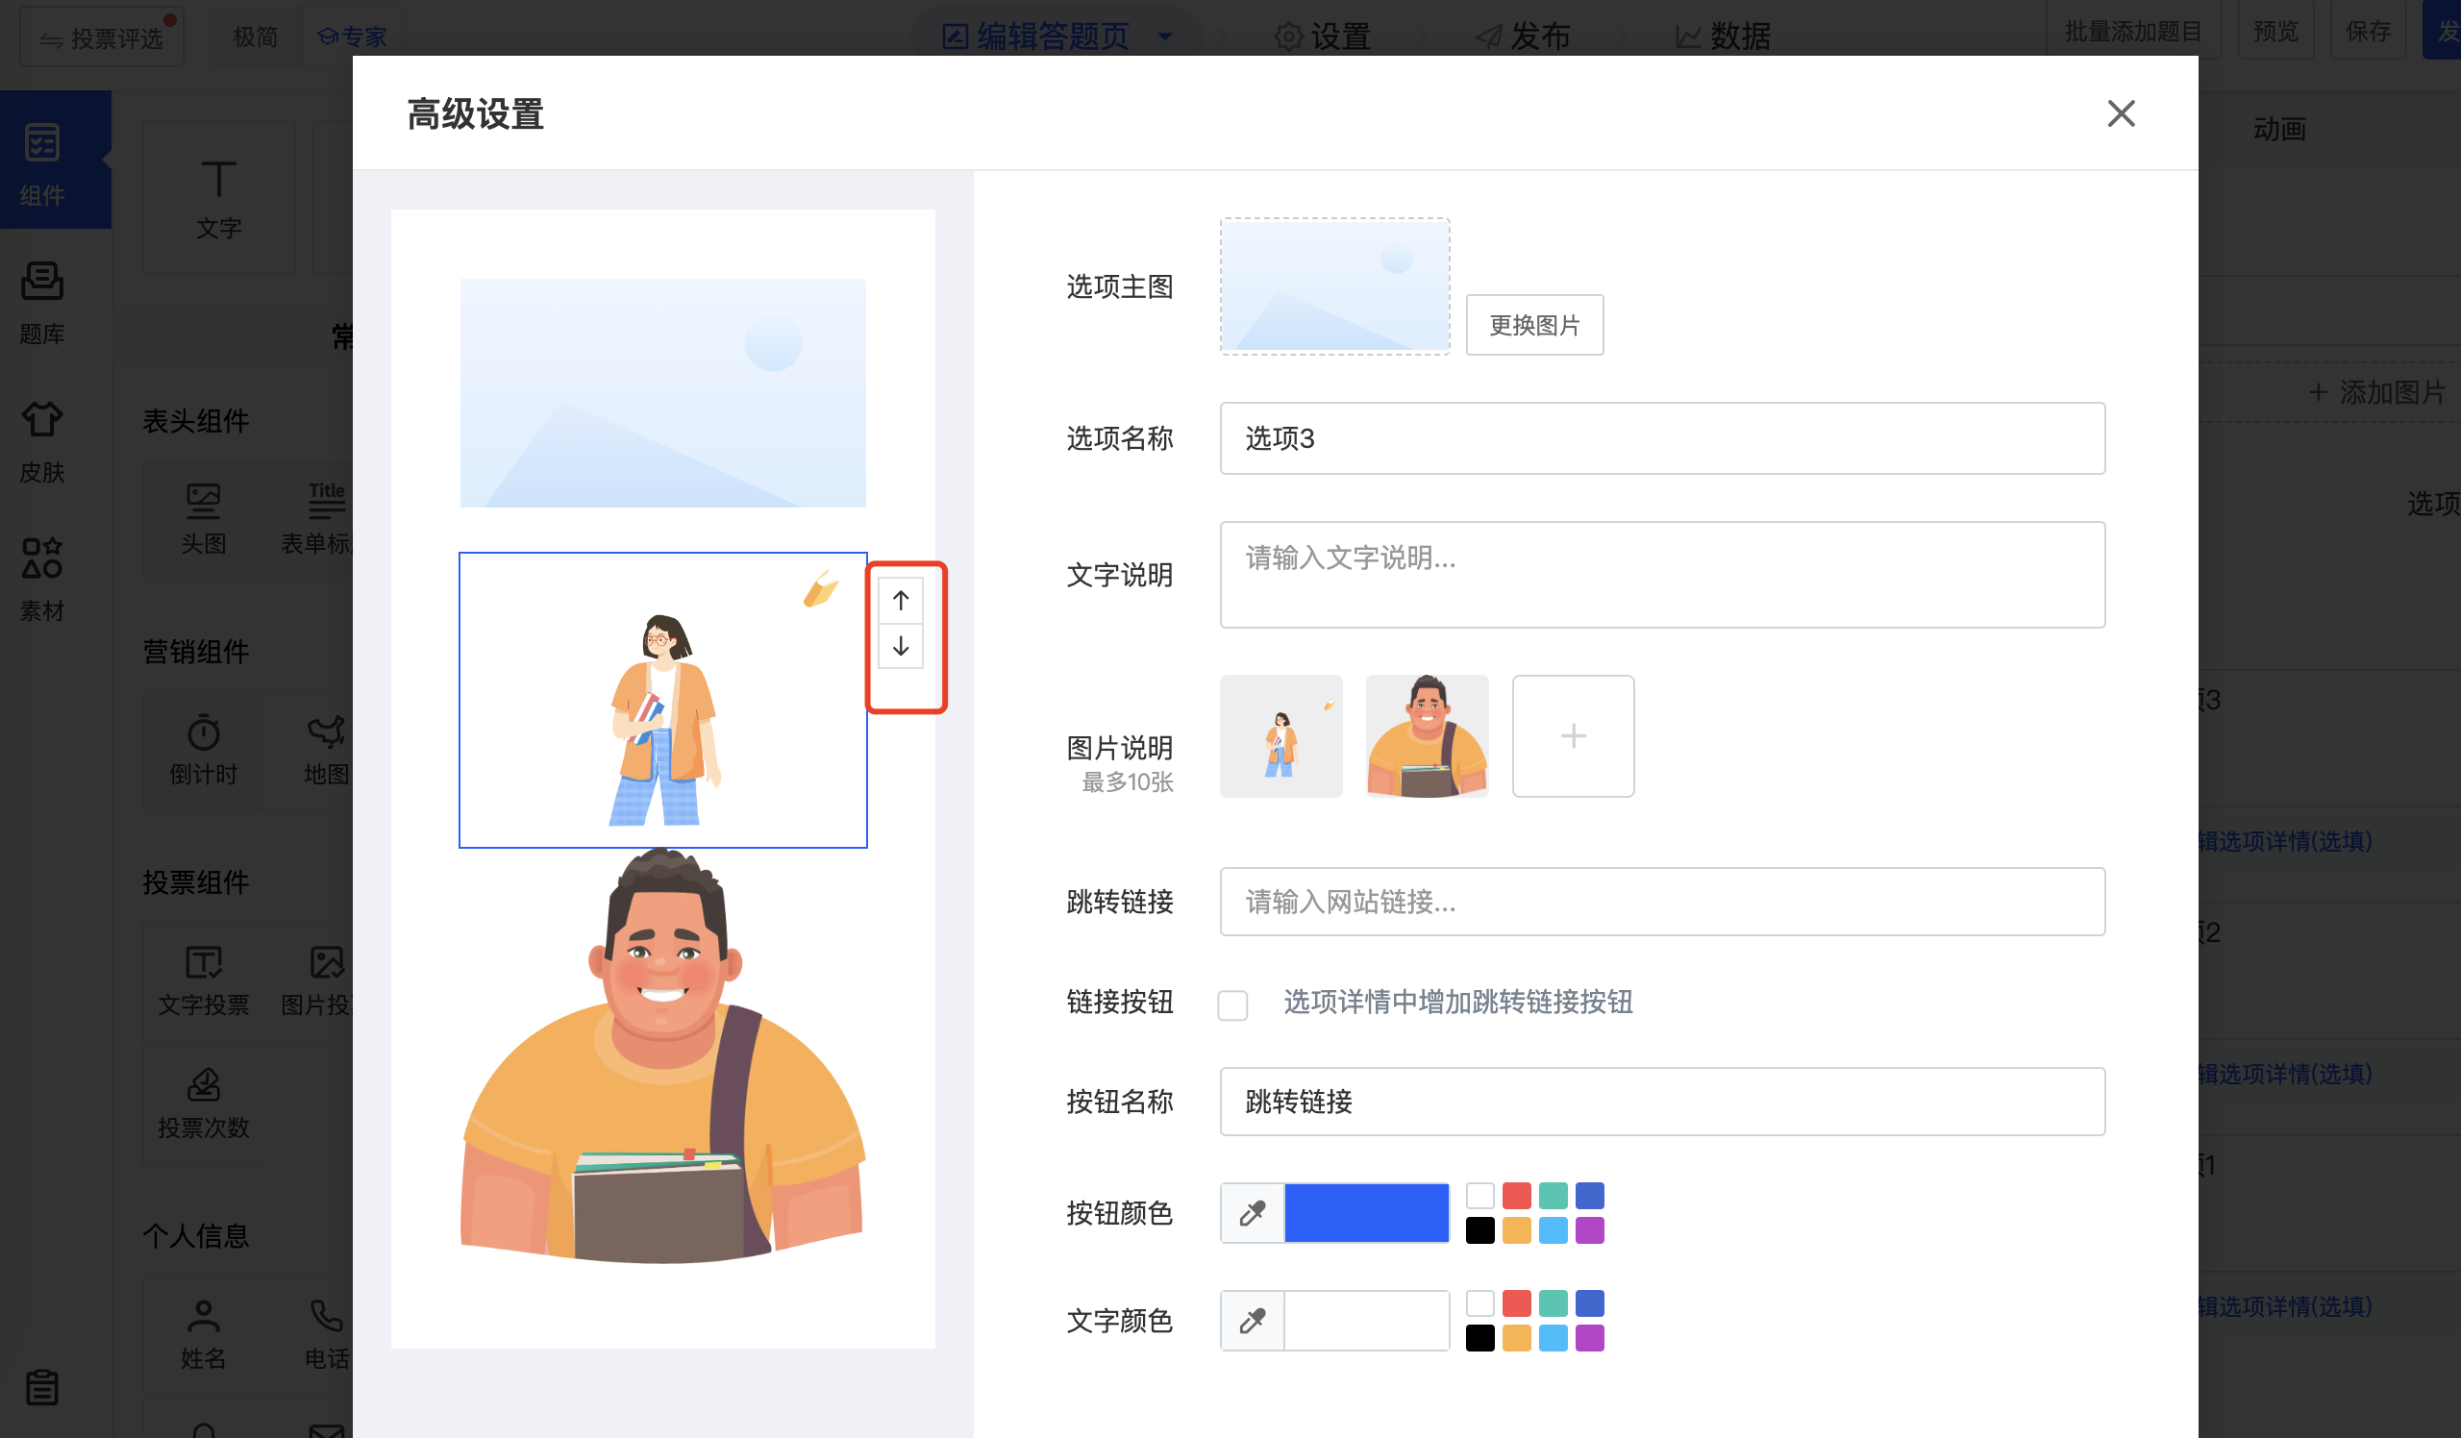Click the 预览 button in top bar

[x=2275, y=31]
